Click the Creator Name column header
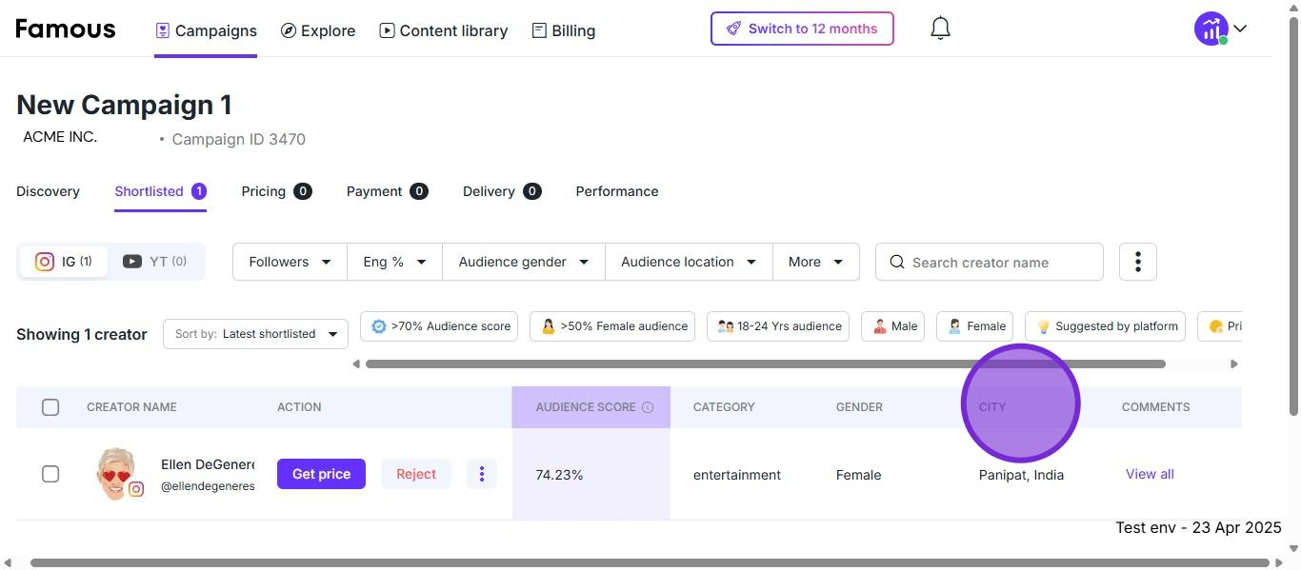 click(131, 407)
